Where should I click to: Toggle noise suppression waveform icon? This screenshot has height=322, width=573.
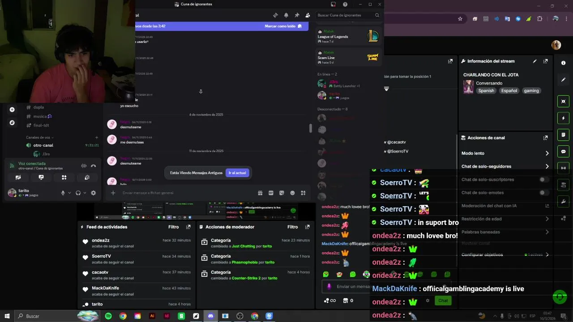pyautogui.click(x=84, y=166)
